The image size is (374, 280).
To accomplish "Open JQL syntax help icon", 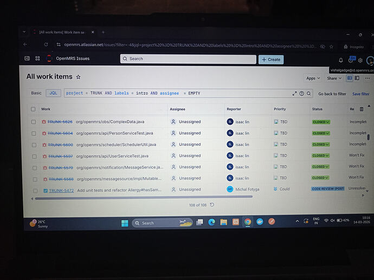I will tap(301, 94).
